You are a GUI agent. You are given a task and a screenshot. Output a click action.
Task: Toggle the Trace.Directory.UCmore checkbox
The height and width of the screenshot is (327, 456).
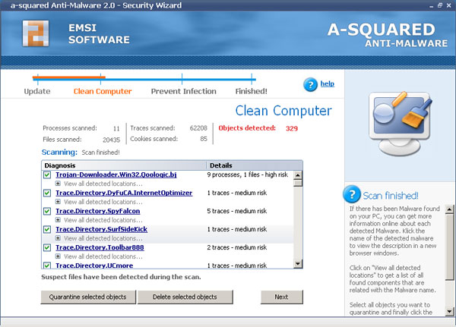click(x=47, y=265)
